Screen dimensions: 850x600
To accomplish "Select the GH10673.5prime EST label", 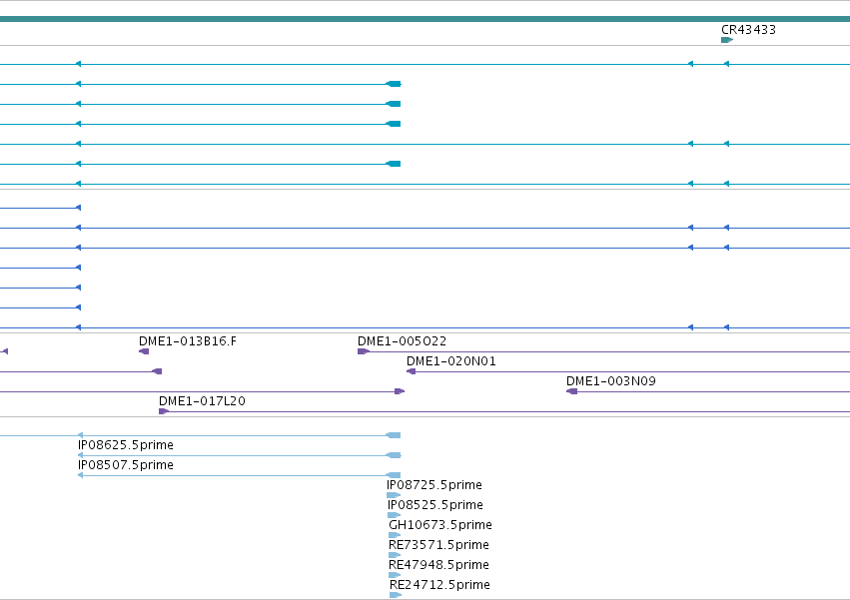I will click(440, 525).
